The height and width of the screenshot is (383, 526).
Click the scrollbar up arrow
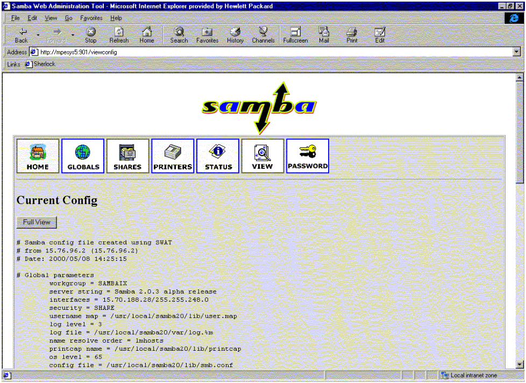tap(520, 77)
